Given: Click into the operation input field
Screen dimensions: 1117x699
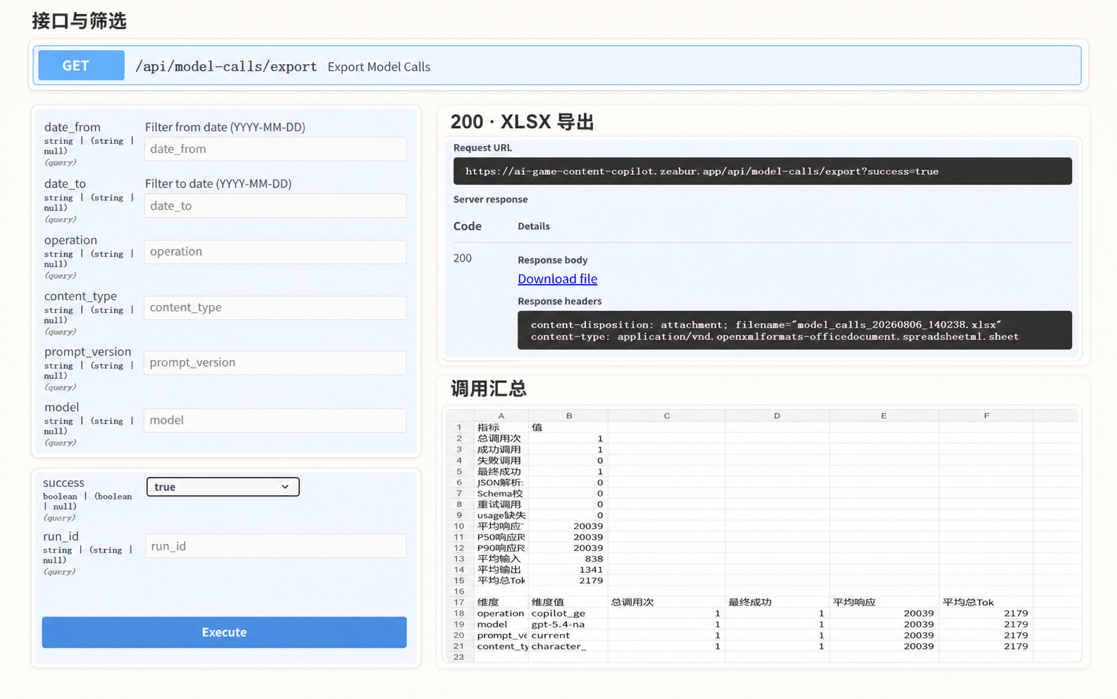Looking at the screenshot, I should (275, 252).
